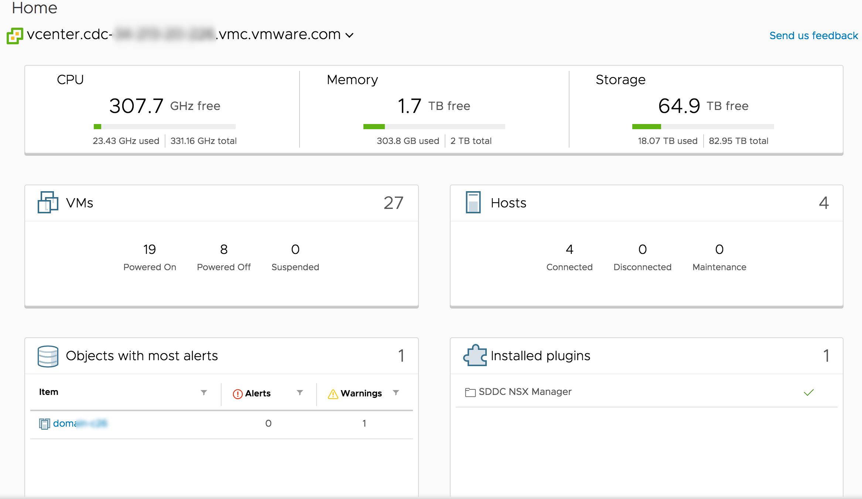
Task: Click the 4 Connected hosts count
Action: (x=569, y=250)
